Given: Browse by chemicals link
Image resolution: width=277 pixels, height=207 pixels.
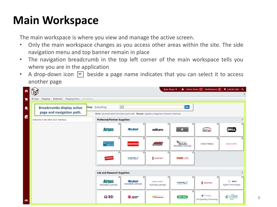Looking at the screenshot, I should [x=176, y=114].
